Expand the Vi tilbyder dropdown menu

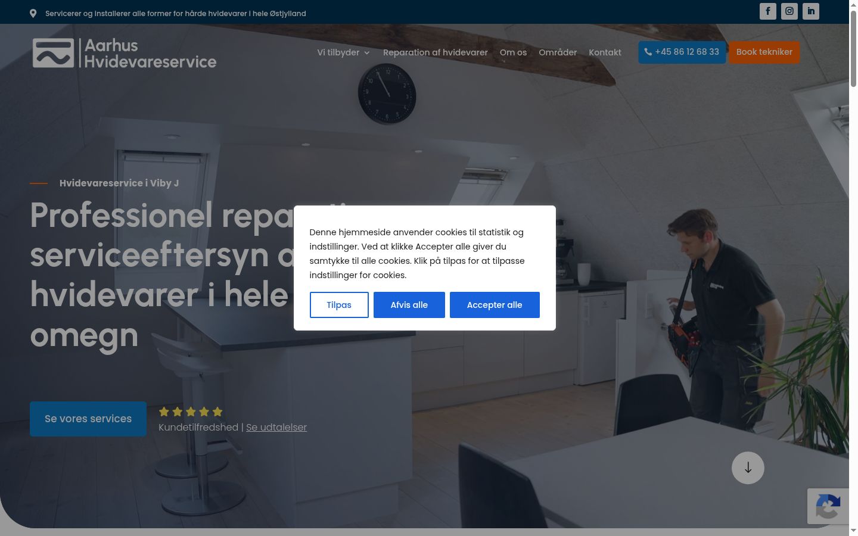343,52
